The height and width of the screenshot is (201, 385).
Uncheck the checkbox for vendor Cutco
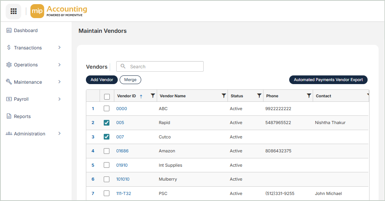[x=107, y=137]
